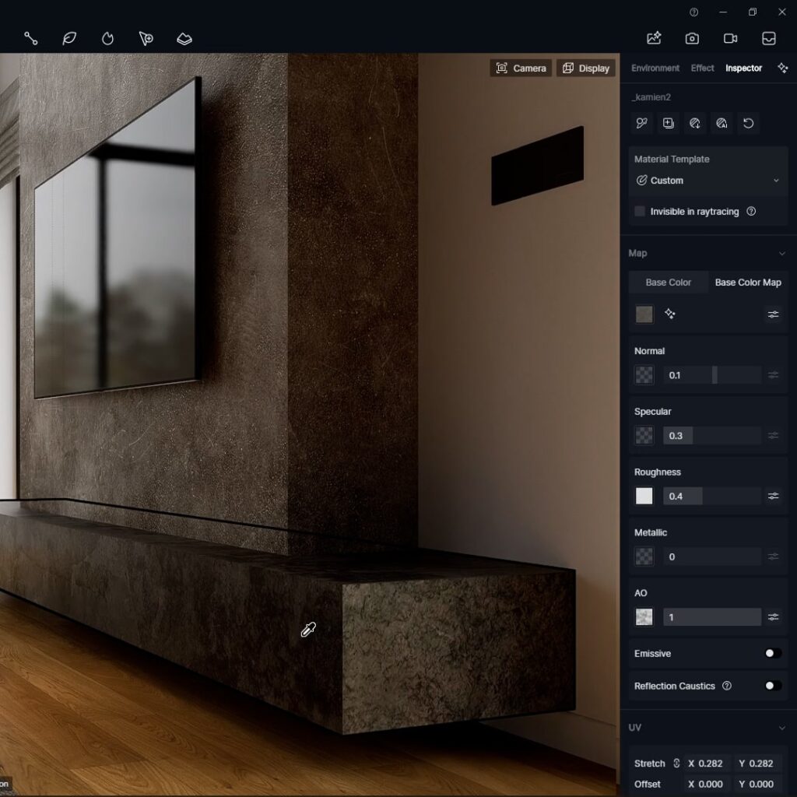Image resolution: width=797 pixels, height=797 pixels.
Task: Collapse the UV section chevron
Action: (x=781, y=728)
